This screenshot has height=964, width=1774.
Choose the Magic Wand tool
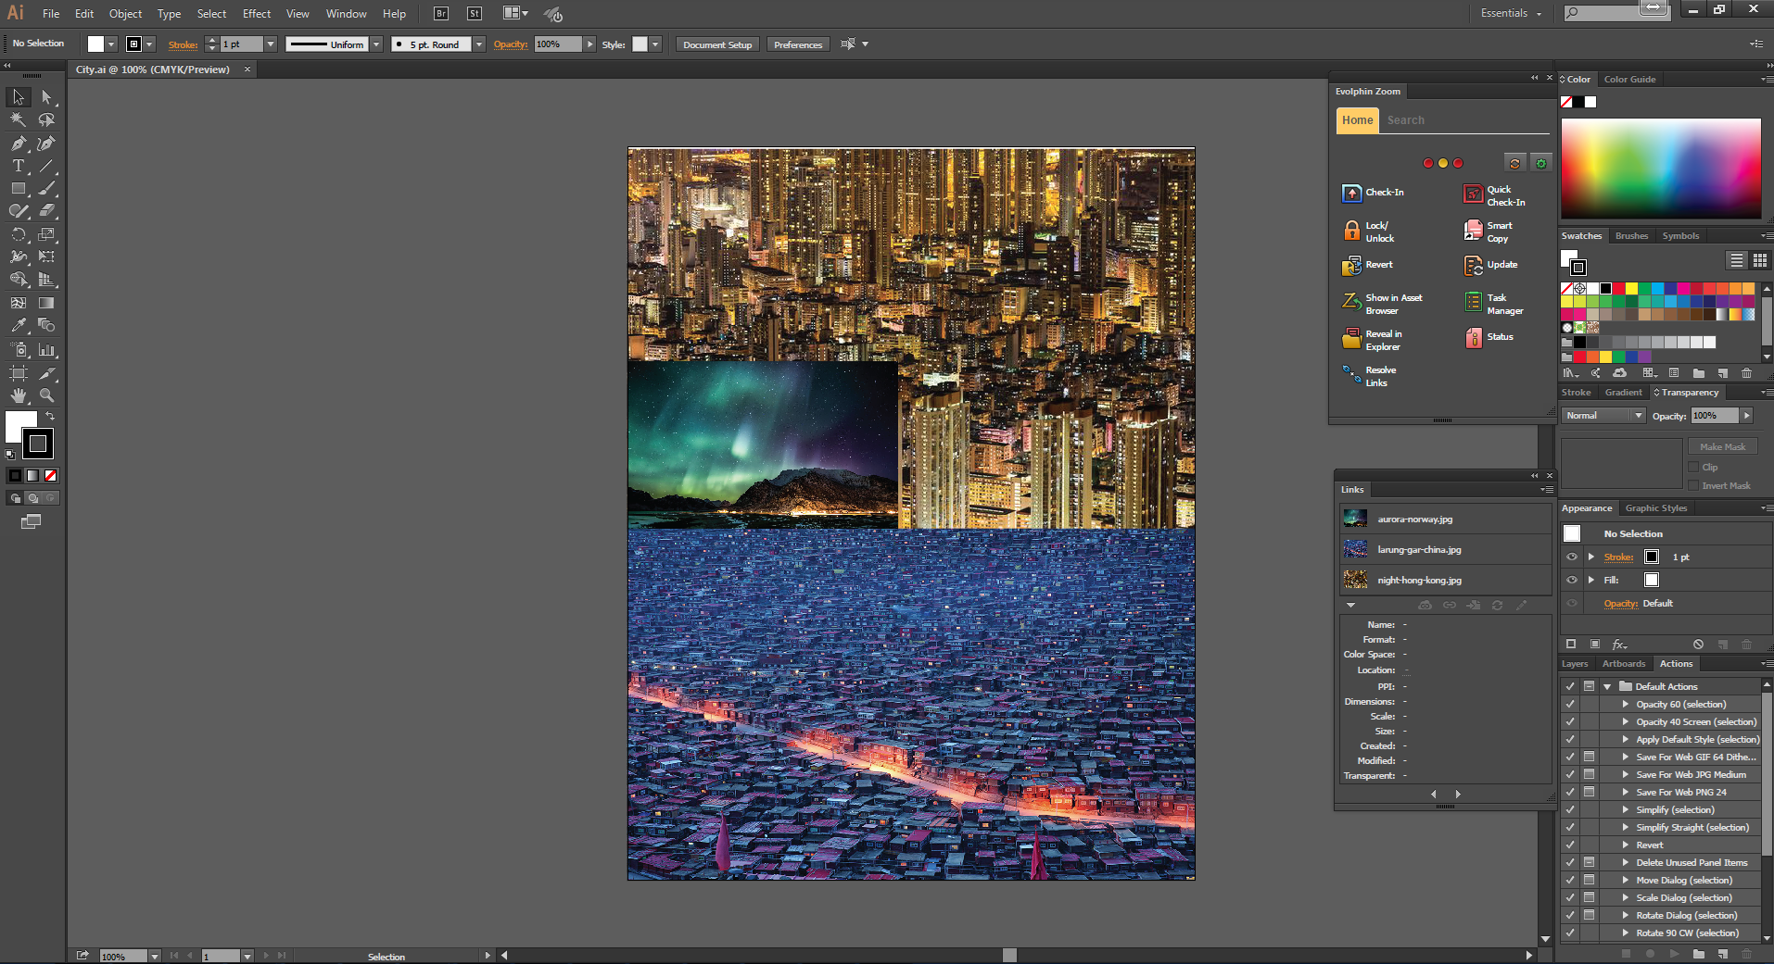18,119
